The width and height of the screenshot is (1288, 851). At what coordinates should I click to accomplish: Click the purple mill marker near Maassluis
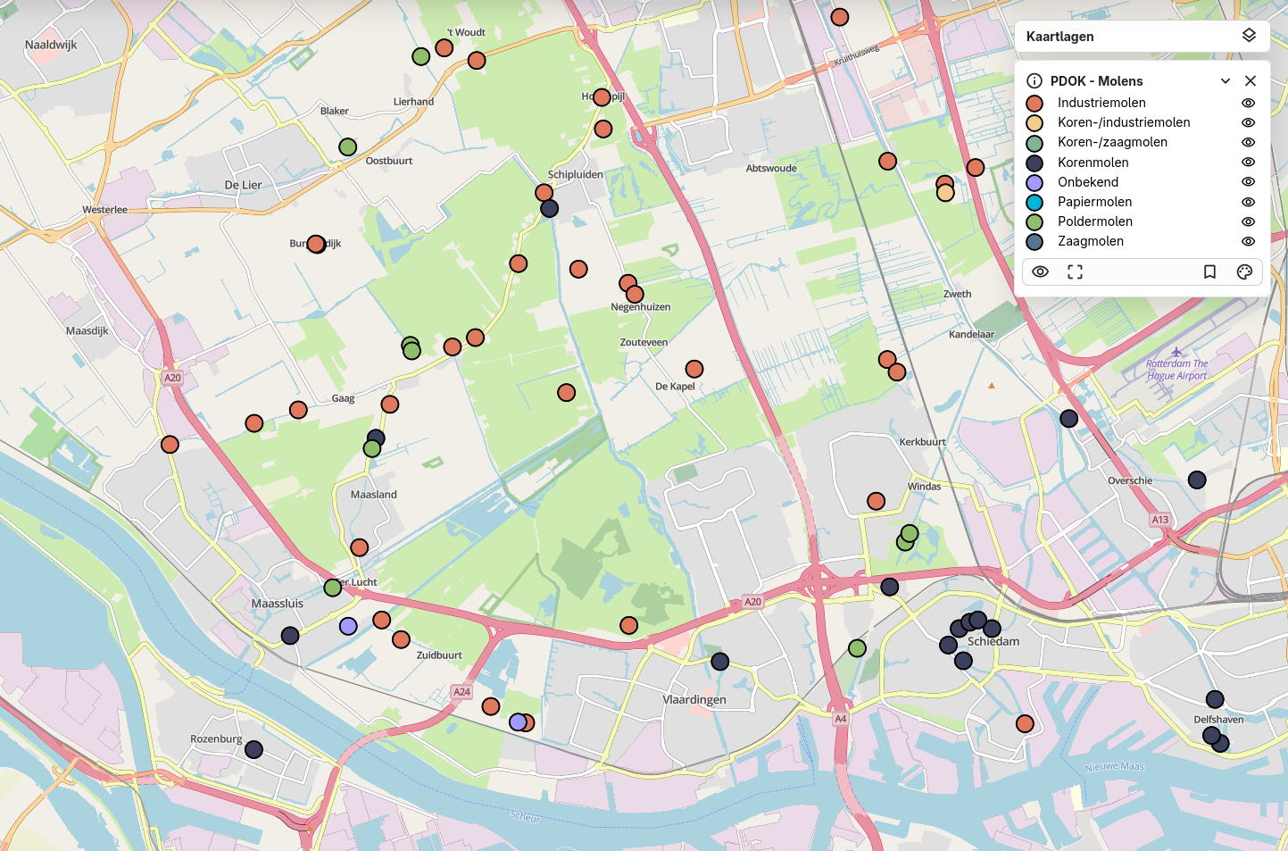click(348, 626)
